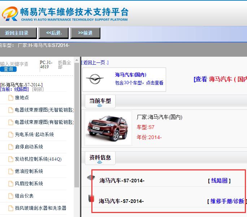
Task: Click document icon beside 启停启动系统
Action: 11,147
